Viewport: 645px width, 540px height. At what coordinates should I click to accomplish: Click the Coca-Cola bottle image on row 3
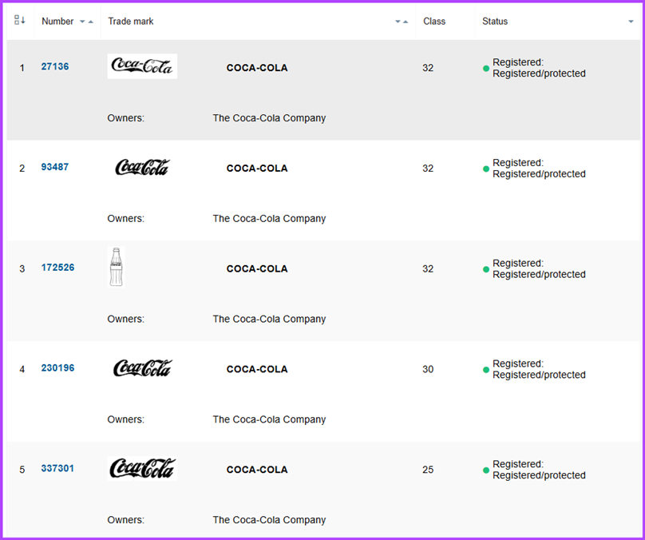[117, 268]
